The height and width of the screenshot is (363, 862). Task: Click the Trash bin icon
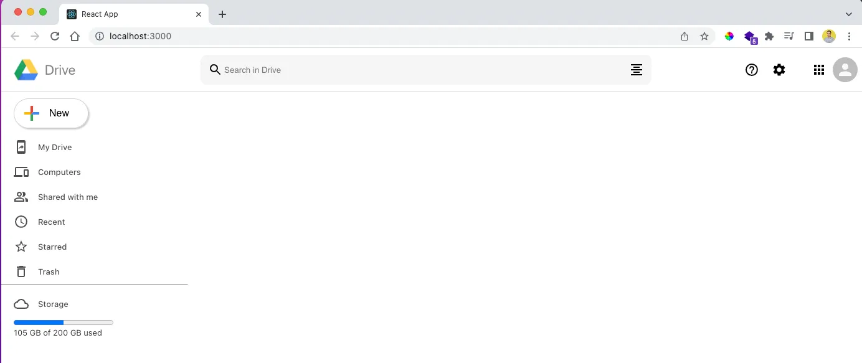coord(21,271)
